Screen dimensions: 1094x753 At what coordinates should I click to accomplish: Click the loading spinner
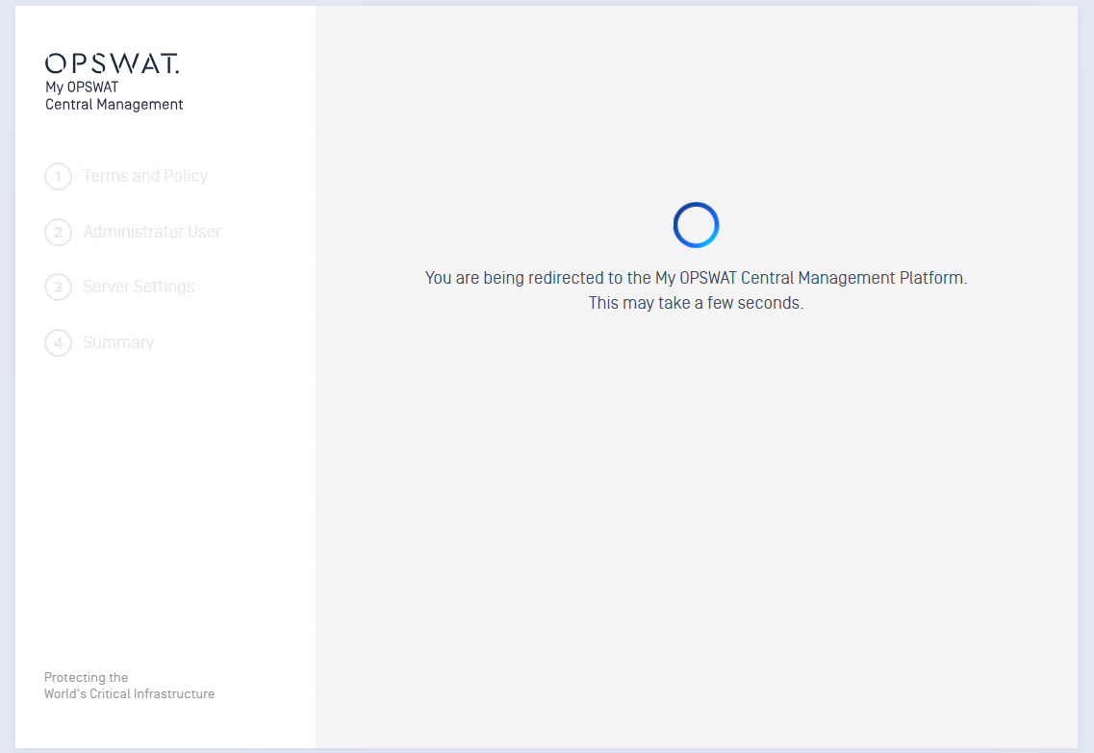[x=697, y=225]
